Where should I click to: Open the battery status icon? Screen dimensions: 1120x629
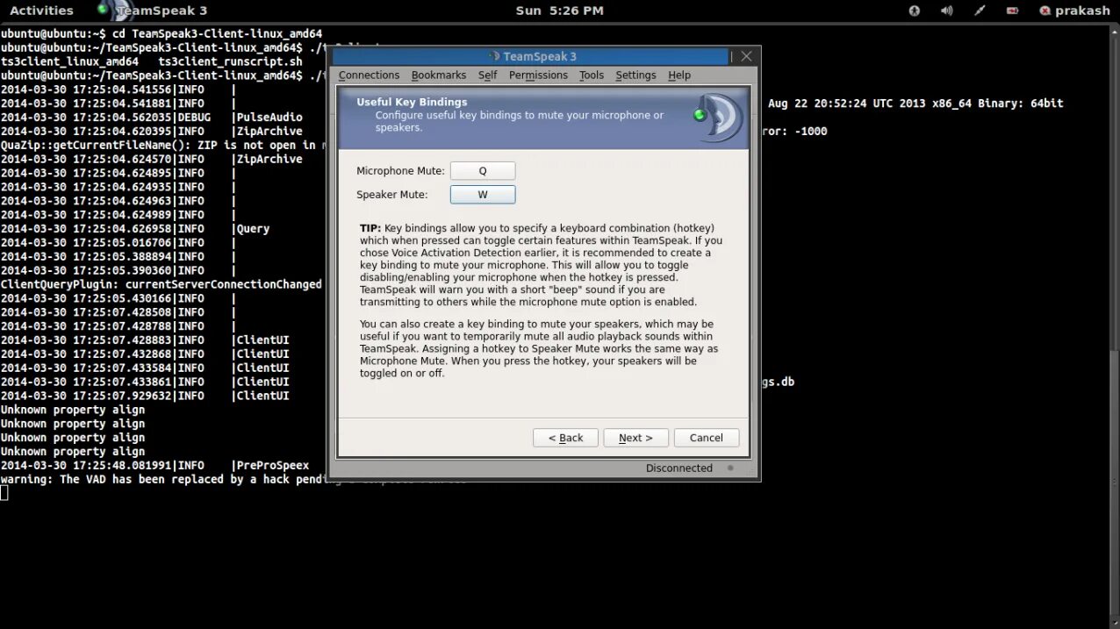coord(1012,11)
